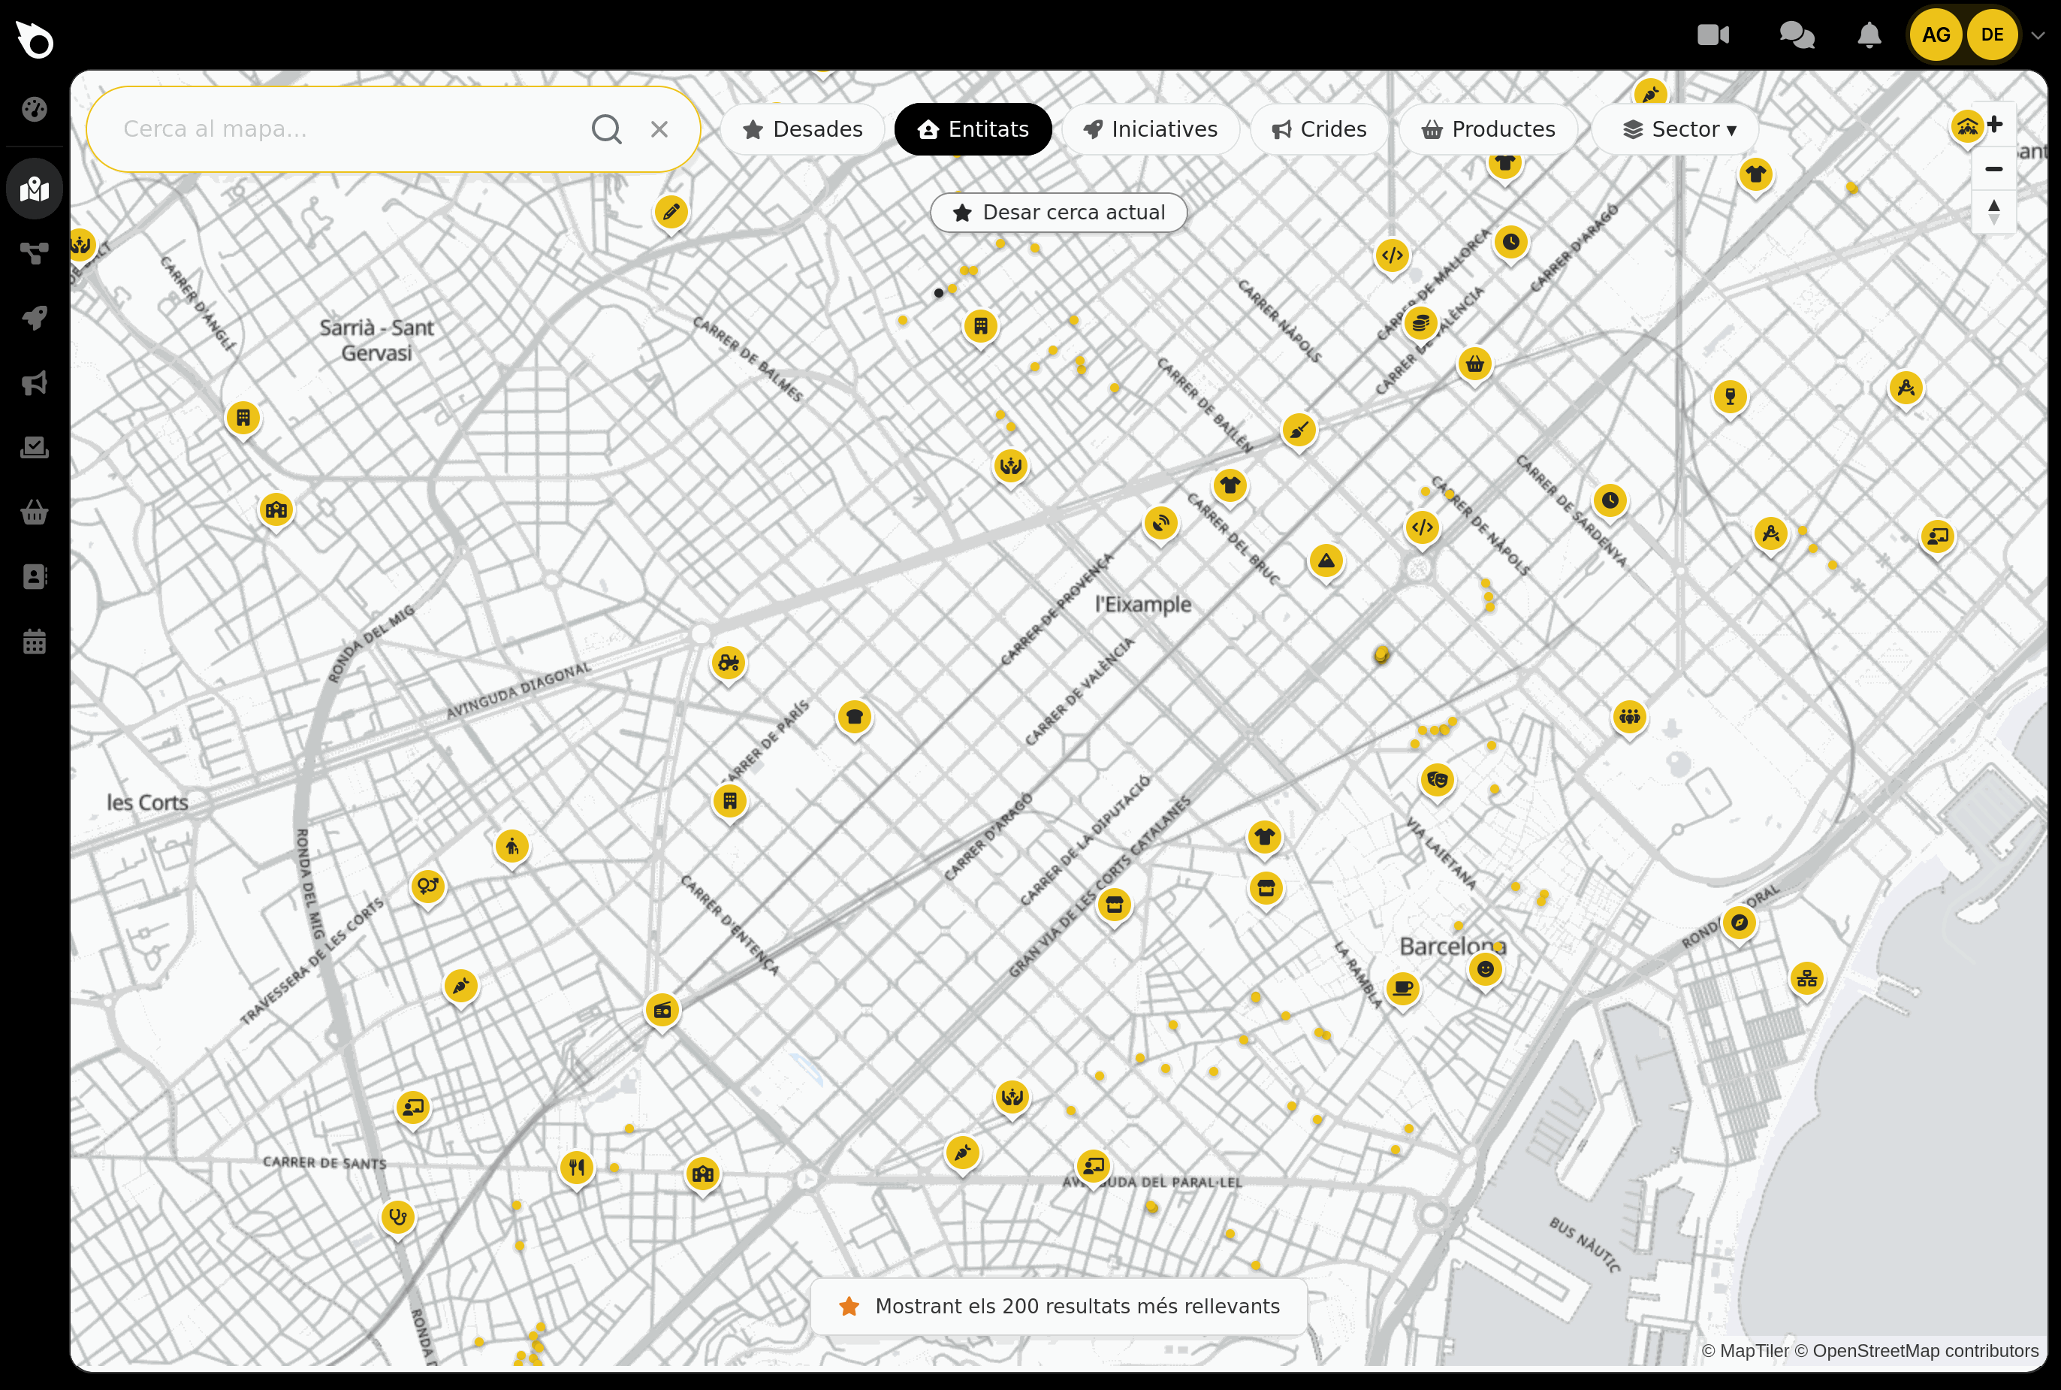The height and width of the screenshot is (1390, 2061).
Task: Select the compass map marker
Action: [x=1740, y=923]
